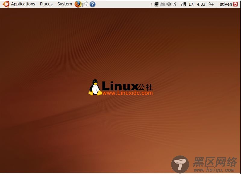The image size is (241, 175).
Task: Open the Places menu
Action: (x=46, y=4)
